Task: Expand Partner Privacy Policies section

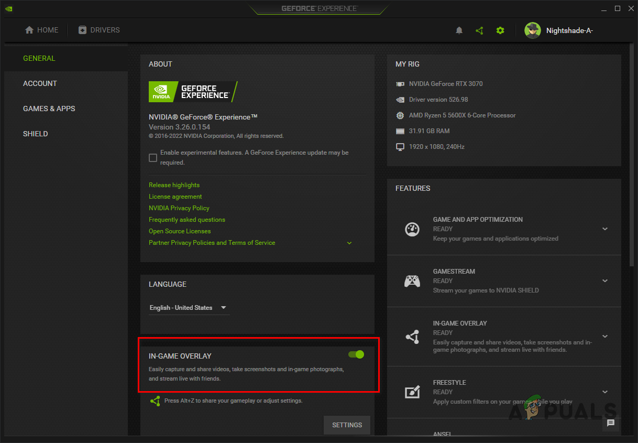Action: 349,243
